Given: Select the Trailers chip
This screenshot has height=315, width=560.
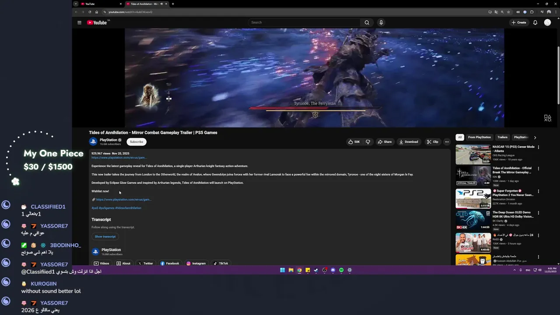Looking at the screenshot, I should (502, 137).
